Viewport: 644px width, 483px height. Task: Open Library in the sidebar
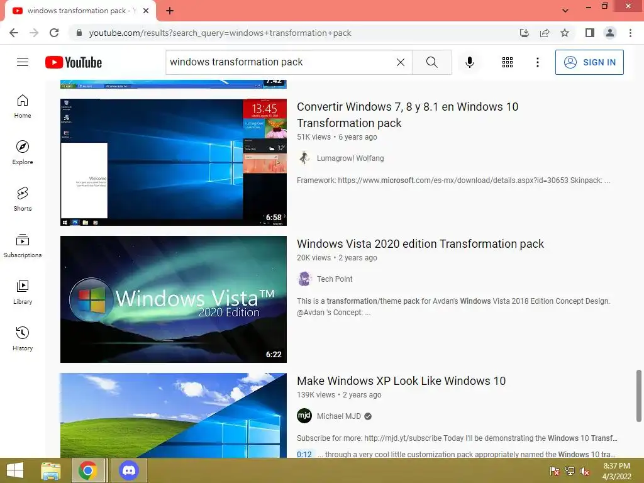point(23,292)
